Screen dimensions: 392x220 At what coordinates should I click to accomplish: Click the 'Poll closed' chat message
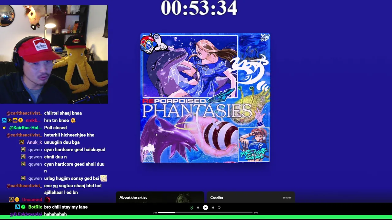(55, 128)
